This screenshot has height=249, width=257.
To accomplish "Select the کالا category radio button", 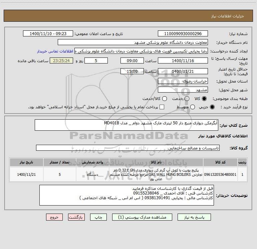I will point(204,99).
